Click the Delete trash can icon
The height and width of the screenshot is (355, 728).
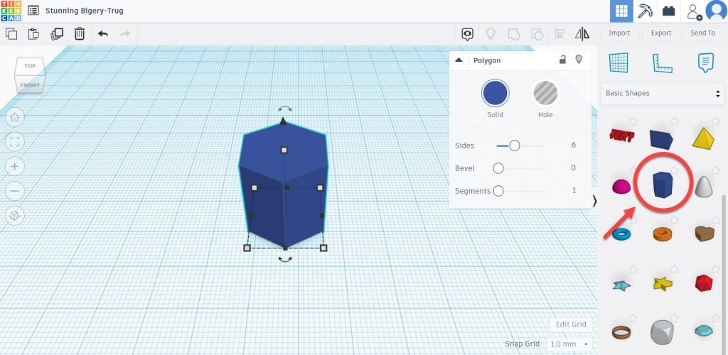coord(80,33)
